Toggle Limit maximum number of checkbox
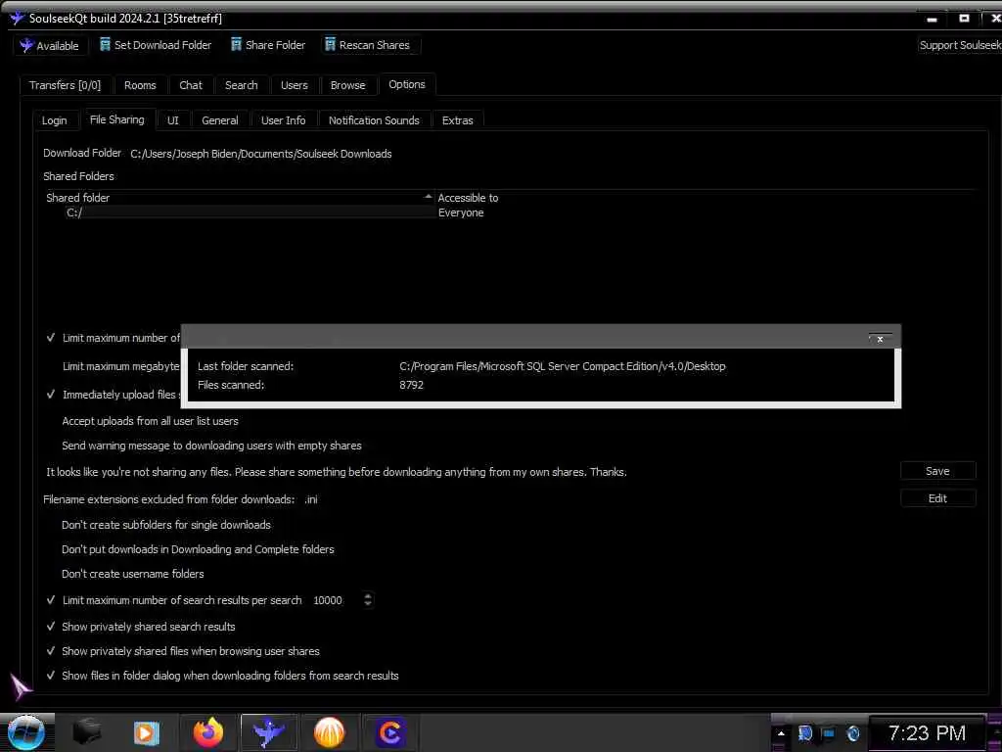Viewport: 1002px width, 752px height. 51,338
